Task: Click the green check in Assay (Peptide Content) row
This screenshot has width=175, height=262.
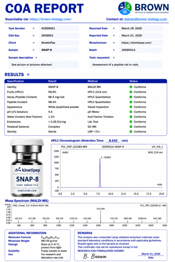Action: 131,97
